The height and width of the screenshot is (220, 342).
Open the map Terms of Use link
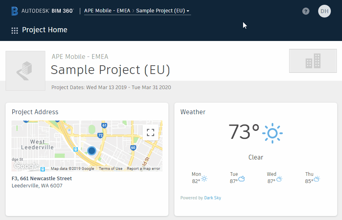tap(110, 169)
